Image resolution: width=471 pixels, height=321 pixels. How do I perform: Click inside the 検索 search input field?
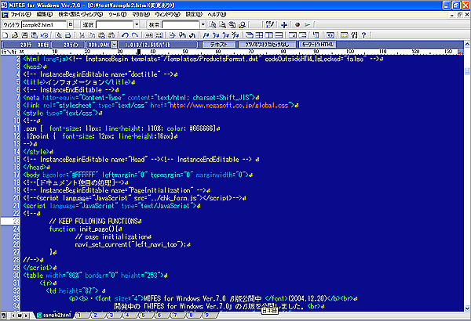click(181, 25)
